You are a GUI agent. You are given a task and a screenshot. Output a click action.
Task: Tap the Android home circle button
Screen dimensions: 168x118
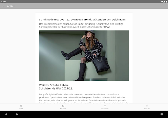coord(17,114)
